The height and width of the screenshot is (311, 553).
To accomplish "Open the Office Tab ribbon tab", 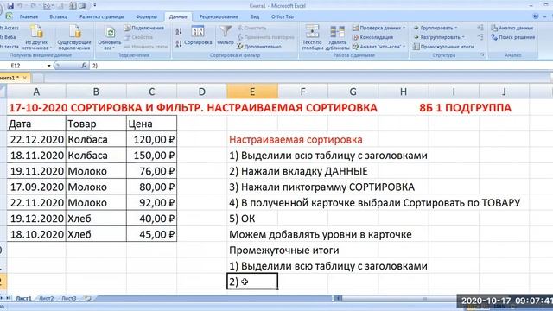I will (283, 16).
